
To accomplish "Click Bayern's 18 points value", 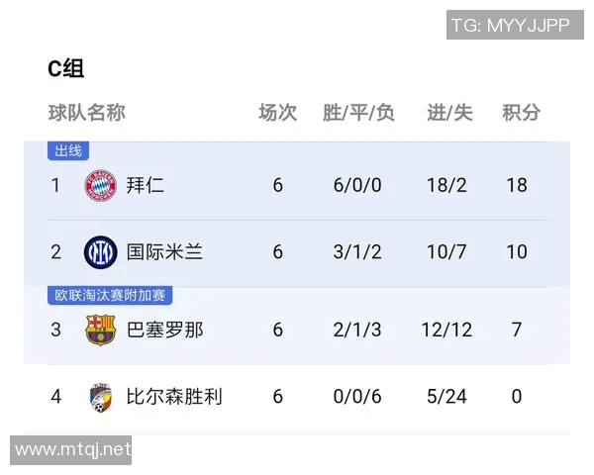I will point(517,185).
